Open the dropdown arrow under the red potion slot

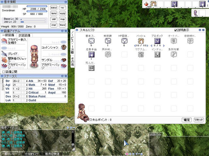click(x=146, y=8)
